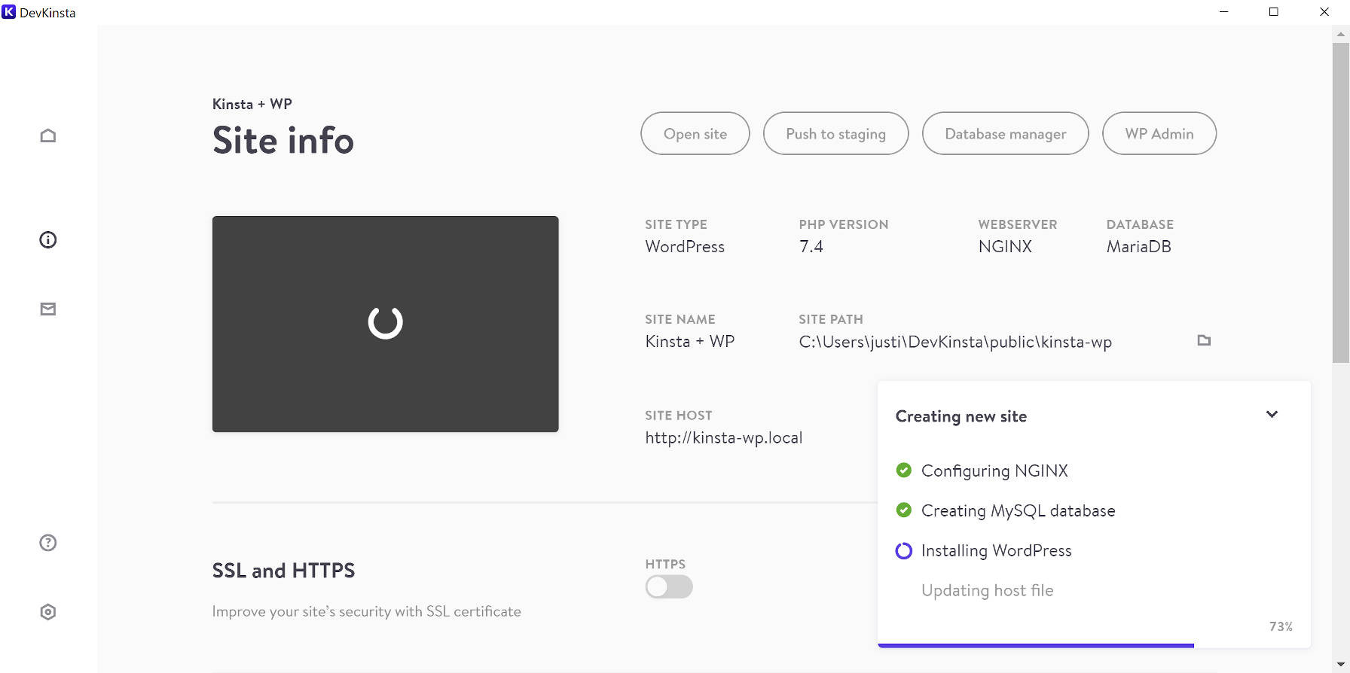Click the PHP version value 7.4
The image size is (1350, 673).
pos(811,247)
